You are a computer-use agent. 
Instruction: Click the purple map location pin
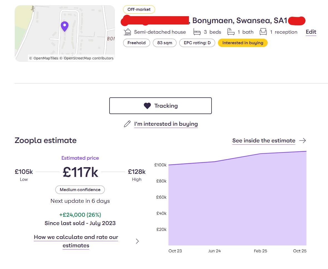pyautogui.click(x=64, y=26)
